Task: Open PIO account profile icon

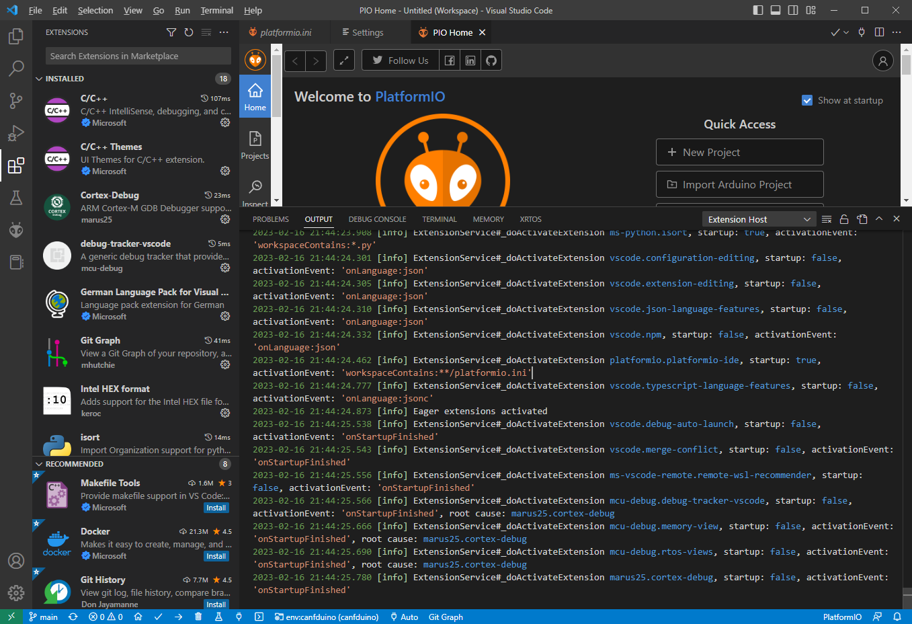Action: [883, 61]
